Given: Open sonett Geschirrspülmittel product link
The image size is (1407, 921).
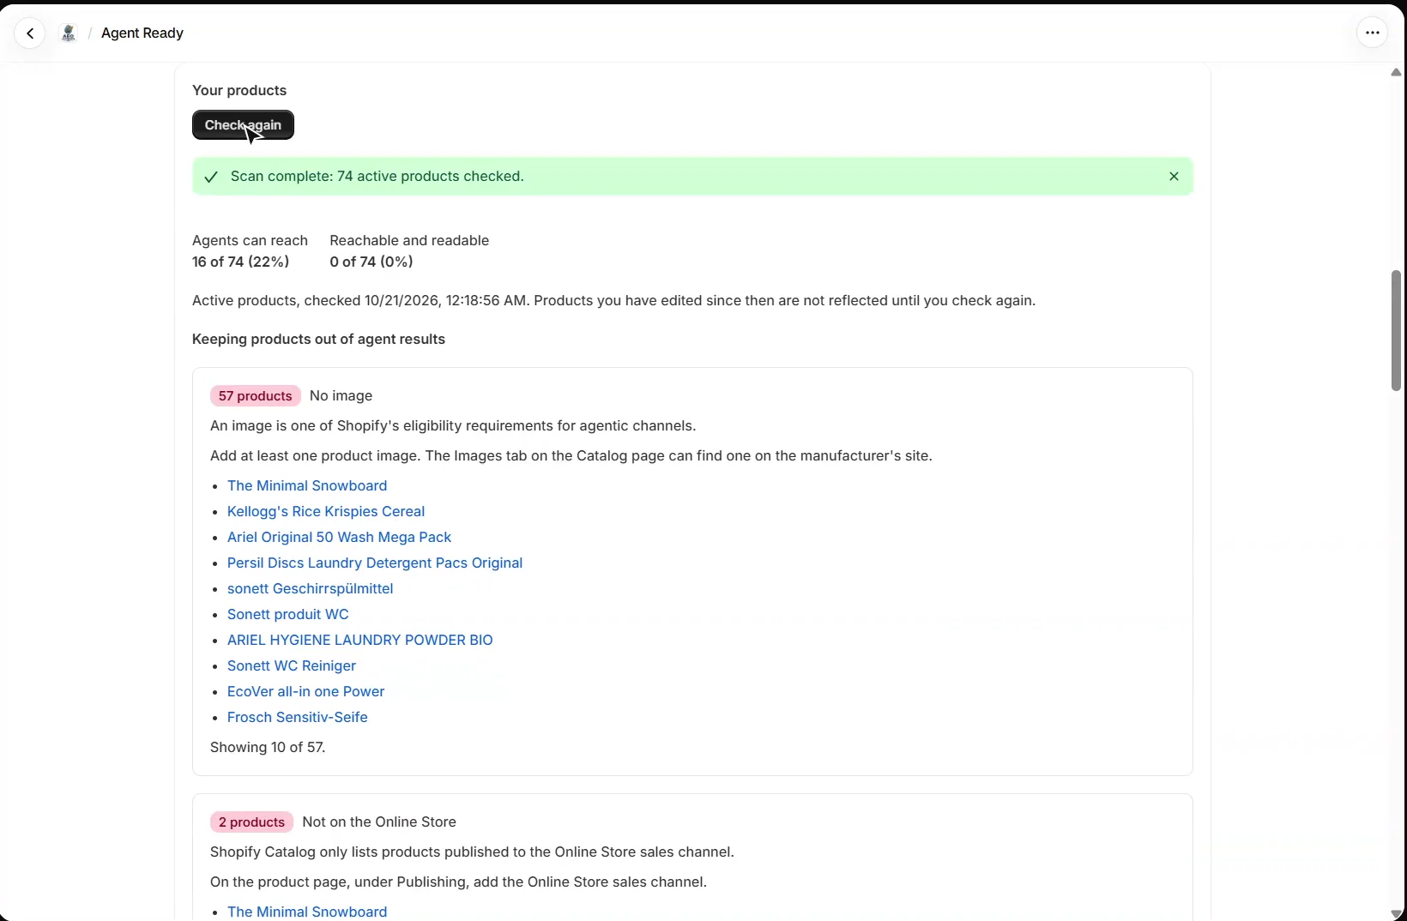Looking at the screenshot, I should (x=310, y=588).
